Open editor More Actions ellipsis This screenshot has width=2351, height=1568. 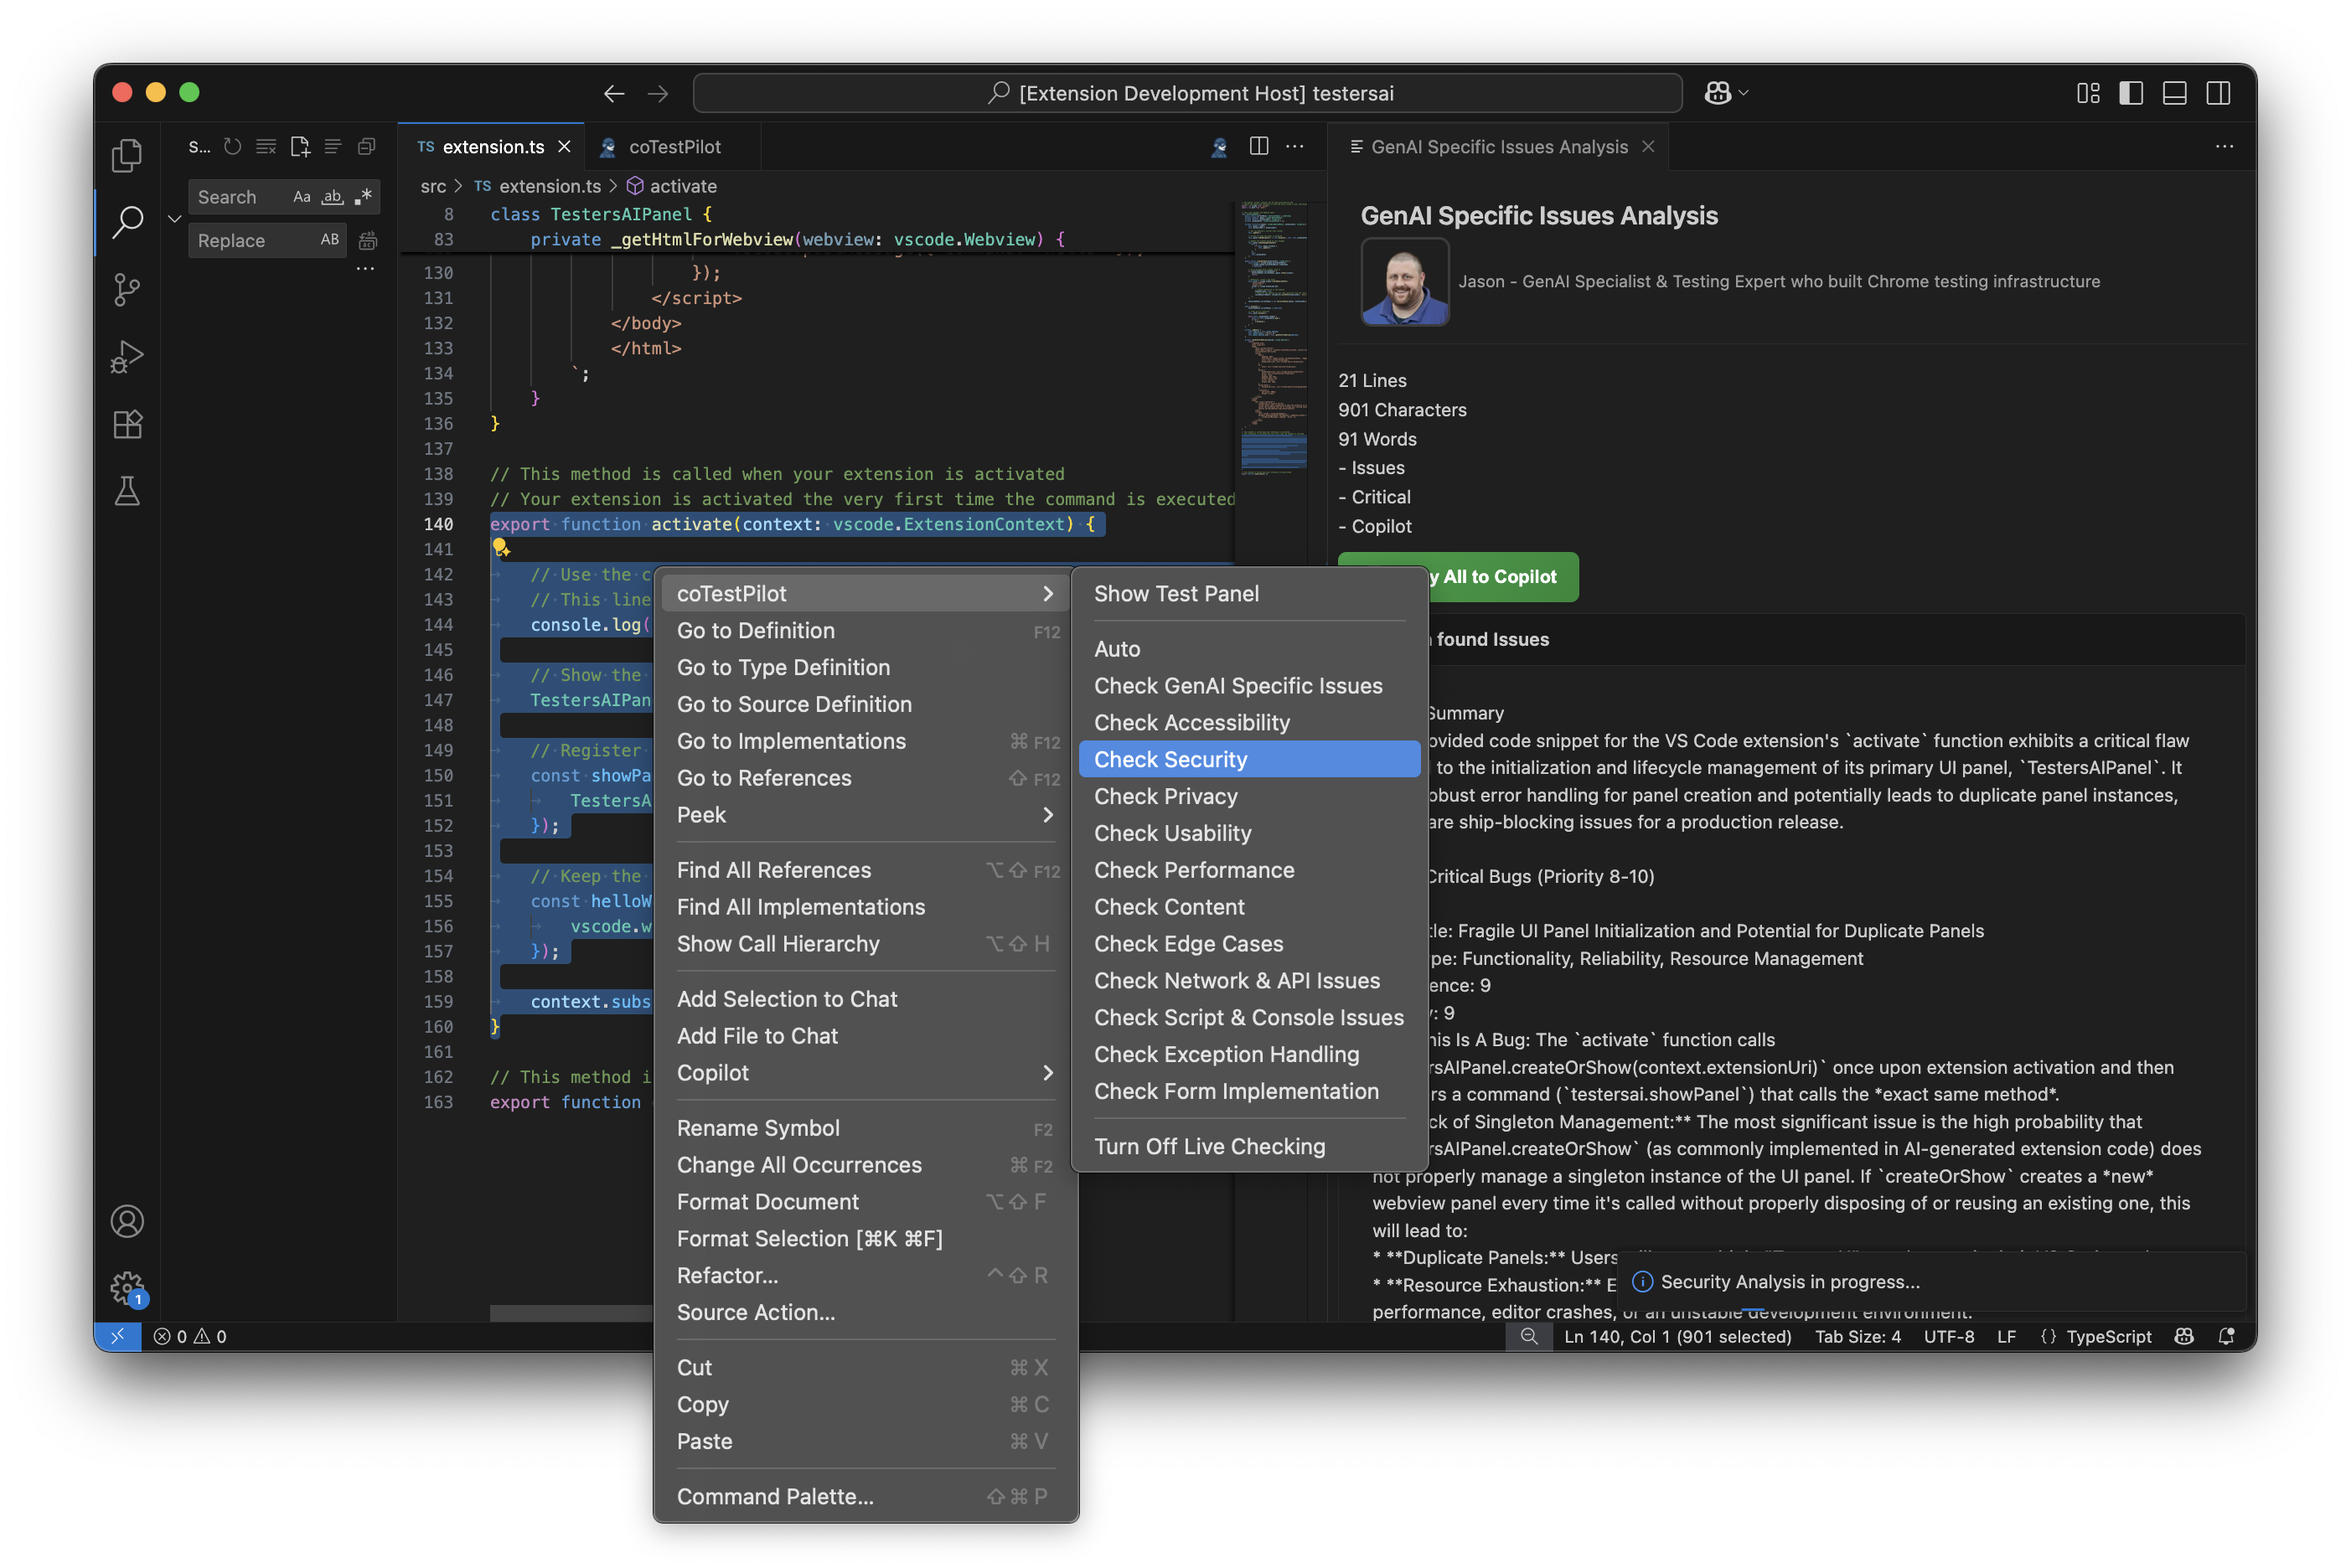[1295, 147]
